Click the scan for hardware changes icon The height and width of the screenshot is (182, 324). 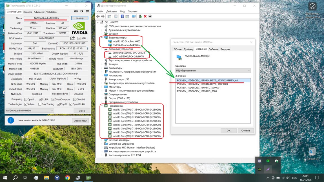pos(134,17)
